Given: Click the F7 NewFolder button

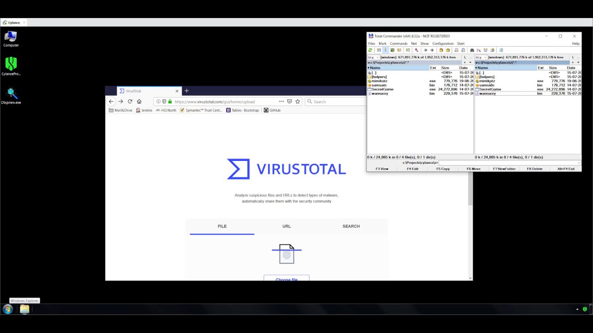Looking at the screenshot, I should click(x=504, y=169).
